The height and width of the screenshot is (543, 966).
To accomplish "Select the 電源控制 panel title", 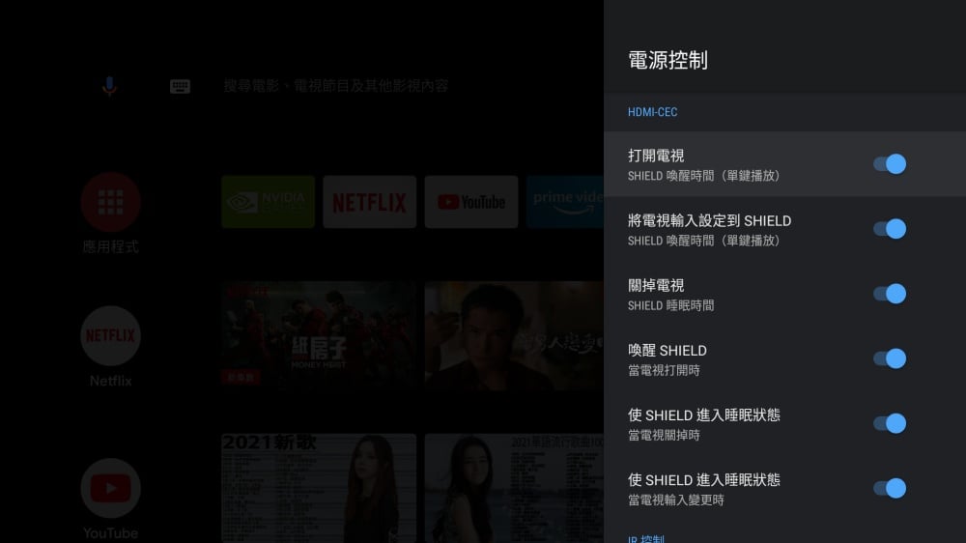I will [668, 60].
